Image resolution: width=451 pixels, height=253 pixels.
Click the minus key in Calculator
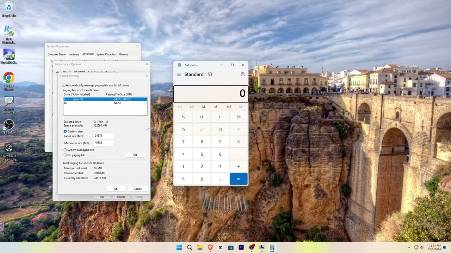[239, 154]
